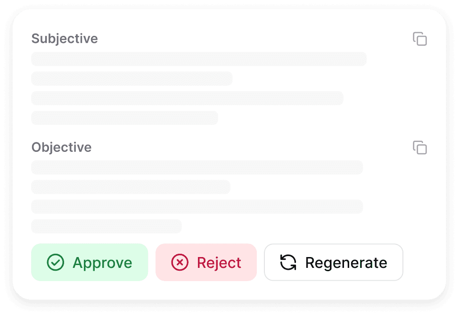Image resolution: width=459 pixels, height=316 pixels.
Task: Select the circled check icon near Approve label
Action: point(55,262)
